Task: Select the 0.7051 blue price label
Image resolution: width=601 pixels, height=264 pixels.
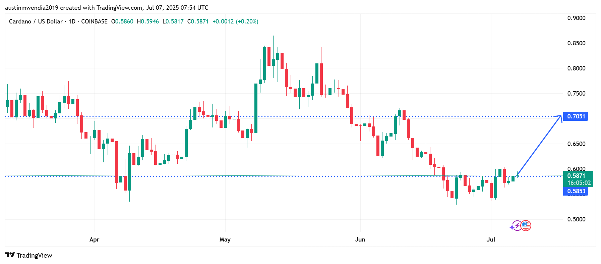Action: click(576, 116)
